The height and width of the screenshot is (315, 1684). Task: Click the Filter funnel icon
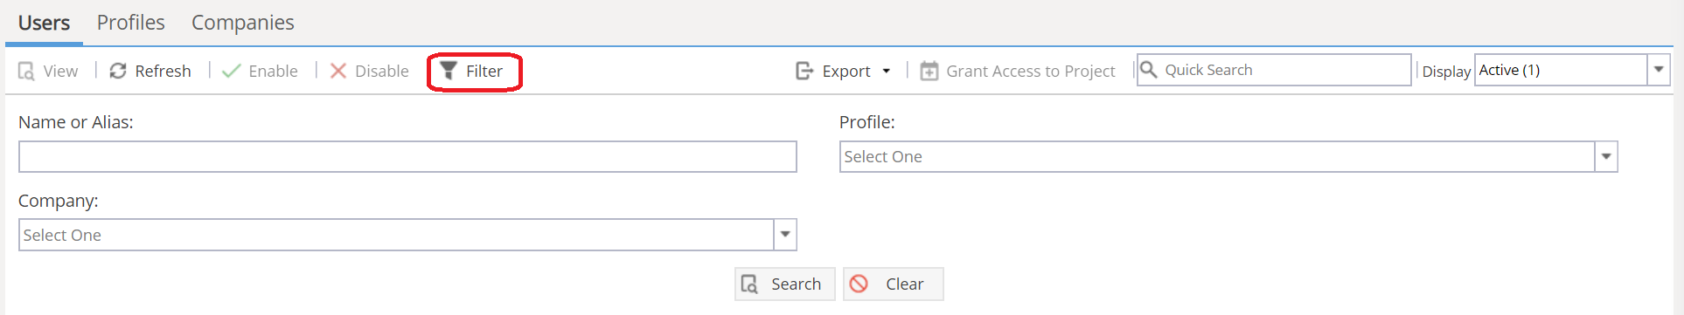tap(449, 71)
